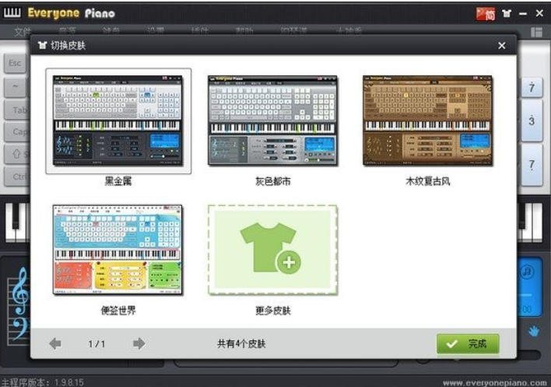Click the Tab key on virtual keyboard

click(x=16, y=110)
